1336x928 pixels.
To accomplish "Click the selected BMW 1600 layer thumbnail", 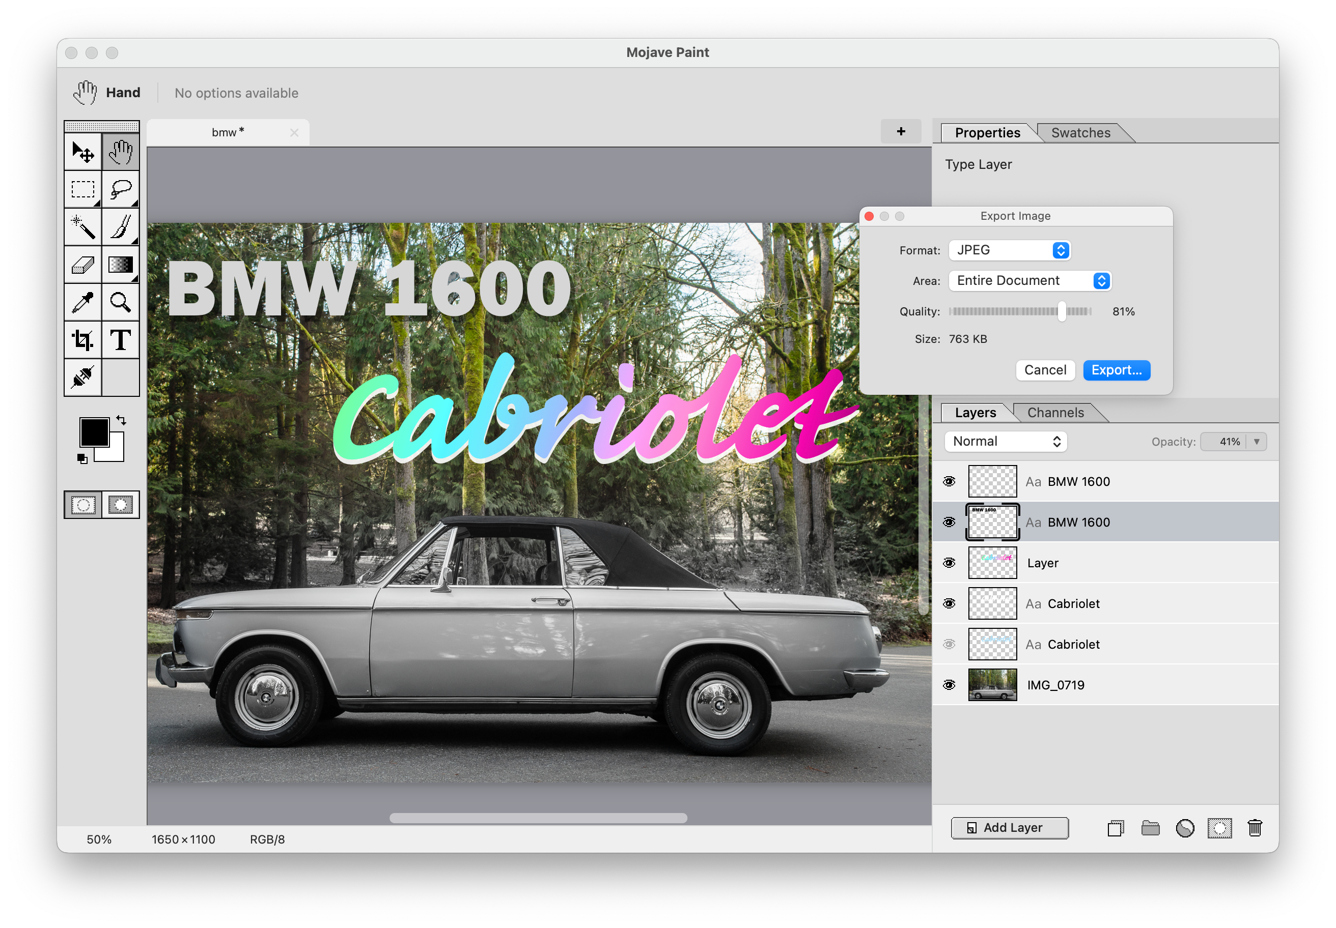I will click(992, 522).
